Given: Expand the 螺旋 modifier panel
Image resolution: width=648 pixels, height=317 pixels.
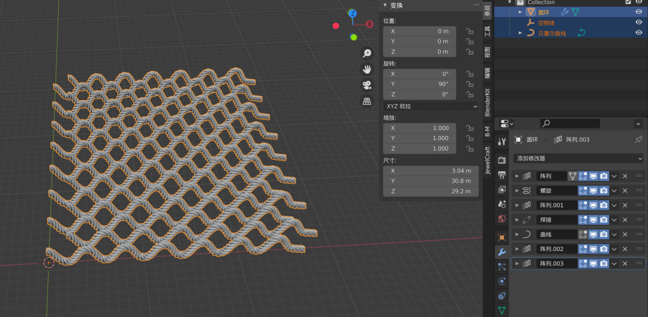Looking at the screenshot, I should tap(517, 191).
